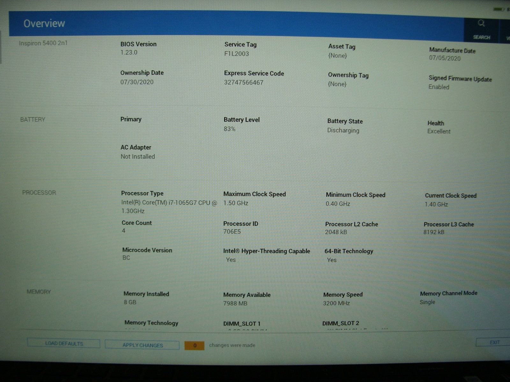Click the battery indicator icon at top

[x=499, y=9]
